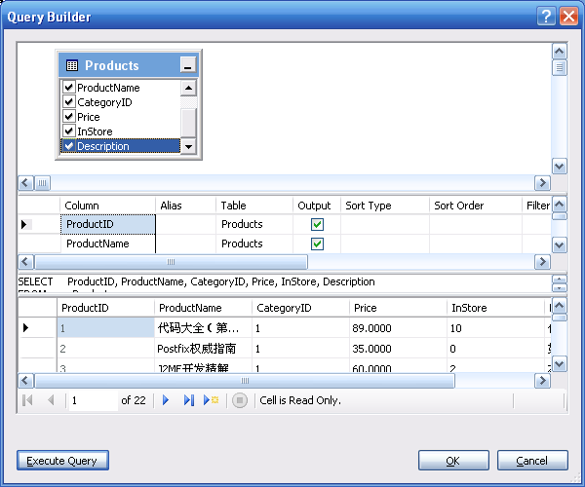The width and height of the screenshot is (585, 487).
Task: Click Column header in grid pane
Action: 107,206
